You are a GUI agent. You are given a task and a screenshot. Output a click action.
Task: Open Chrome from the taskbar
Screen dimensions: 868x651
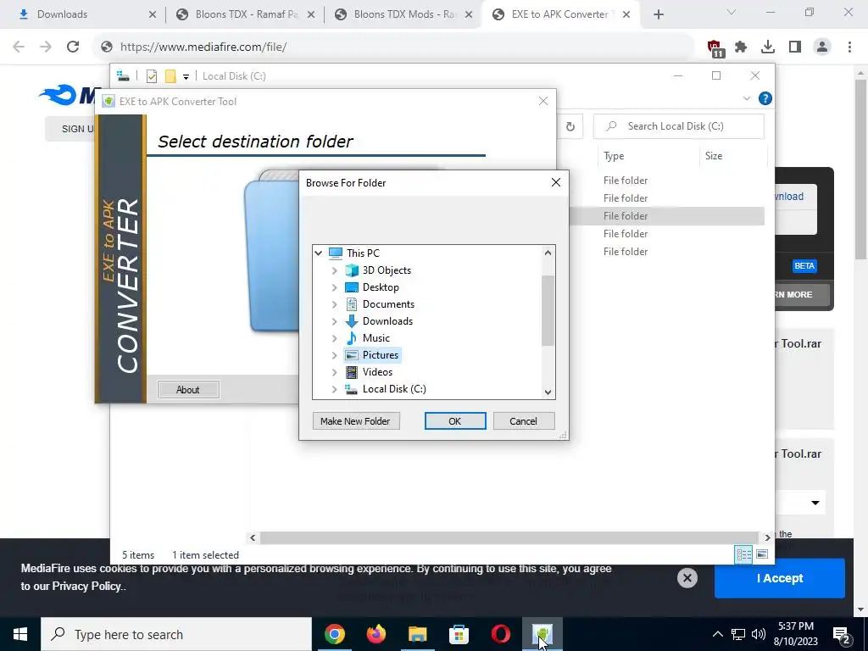coord(335,634)
